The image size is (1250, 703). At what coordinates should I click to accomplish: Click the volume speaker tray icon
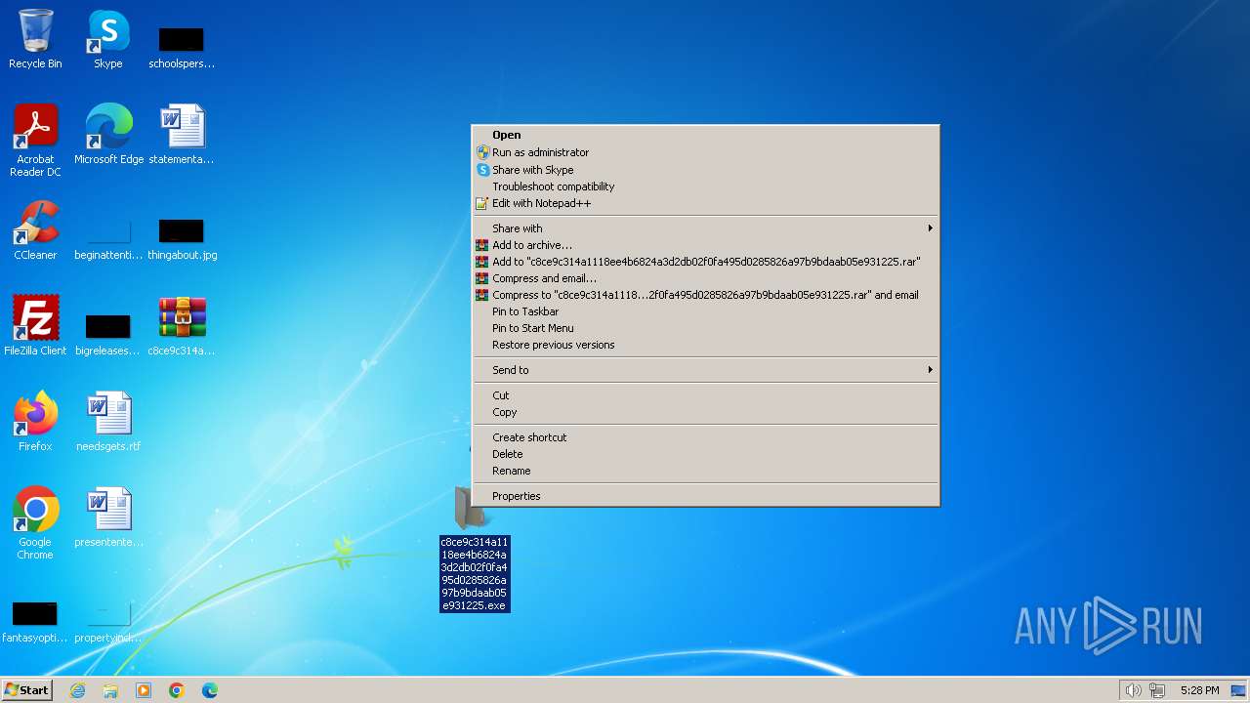(x=1133, y=690)
